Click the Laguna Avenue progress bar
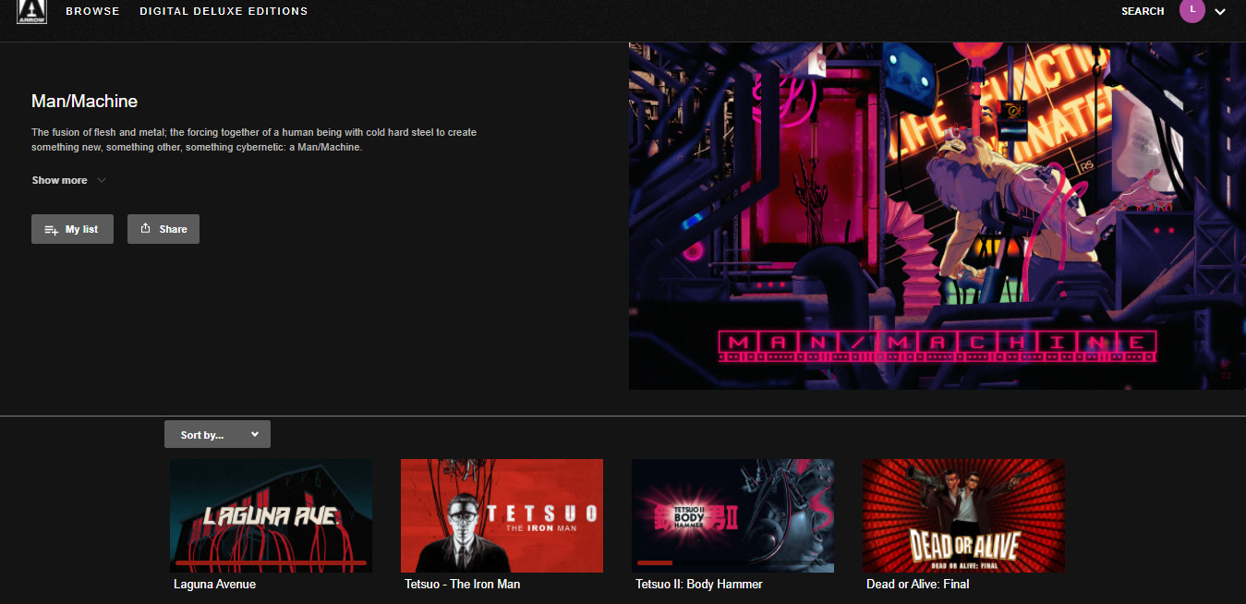1246x604 pixels. click(271, 562)
